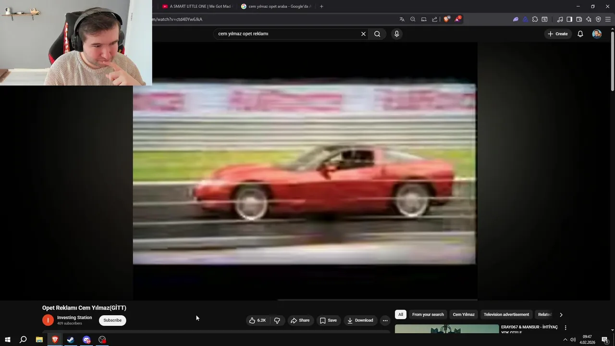Screen dimensions: 615x346
Task: Open Brave Leo AI sparkle icon
Action: (x=589, y=19)
